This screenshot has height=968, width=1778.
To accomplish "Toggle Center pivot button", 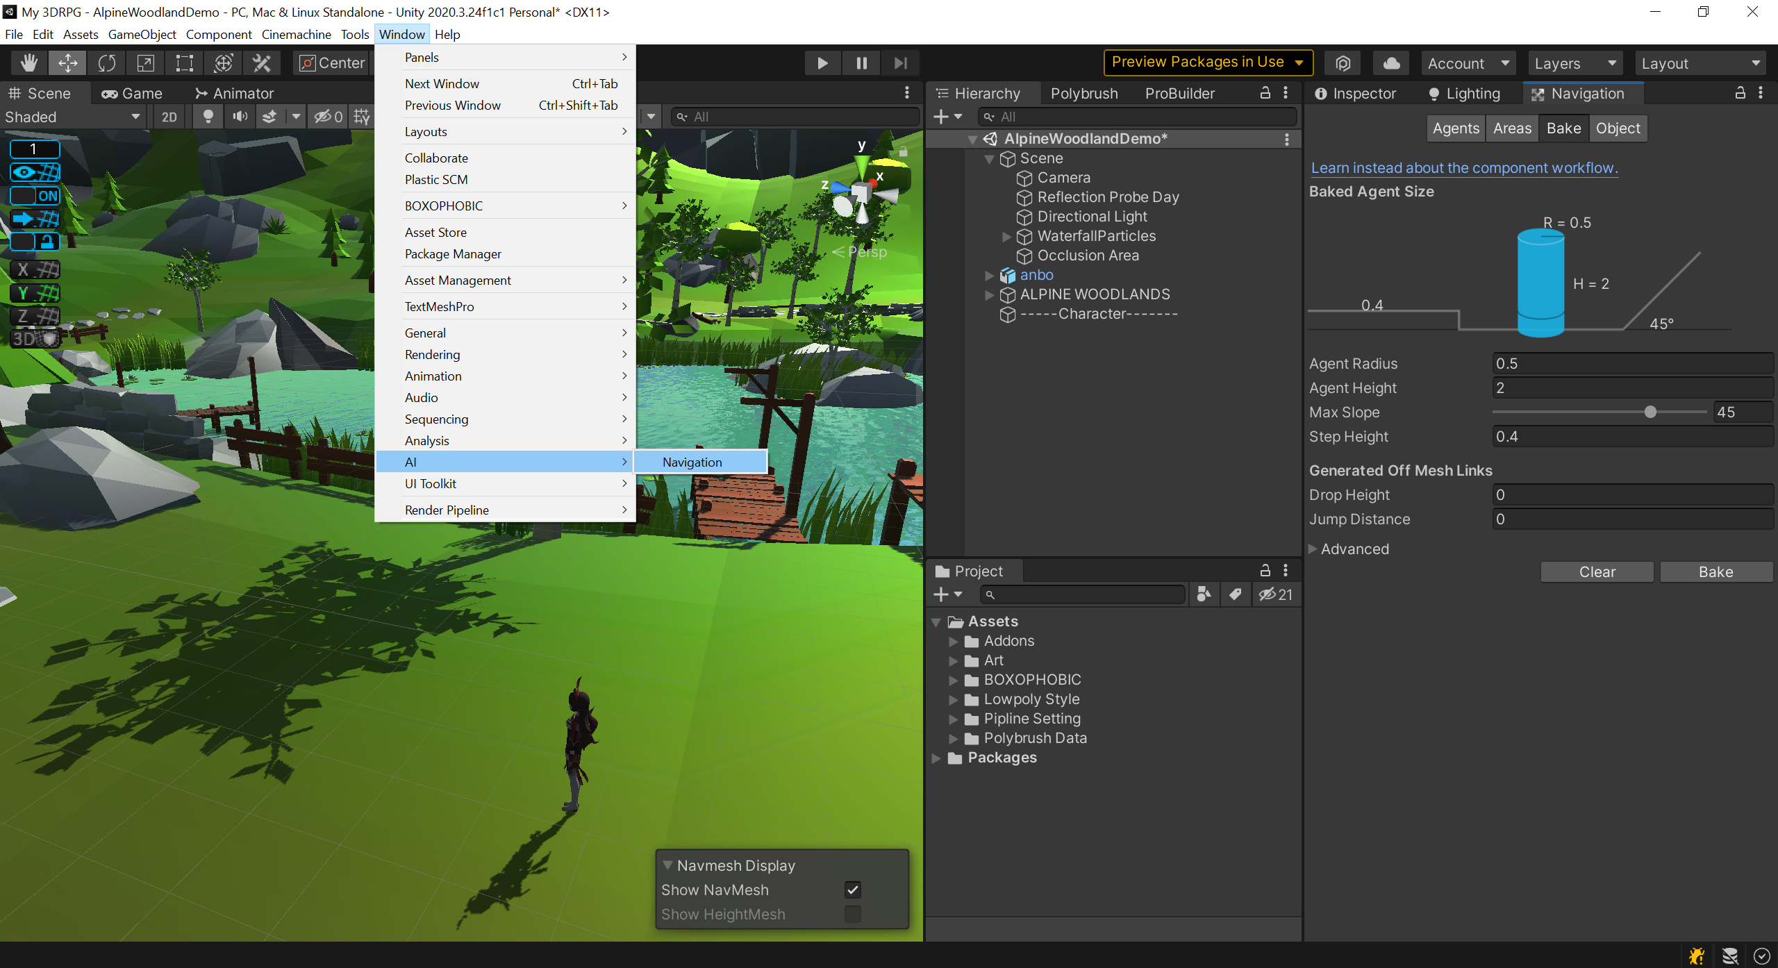I will 332,63.
